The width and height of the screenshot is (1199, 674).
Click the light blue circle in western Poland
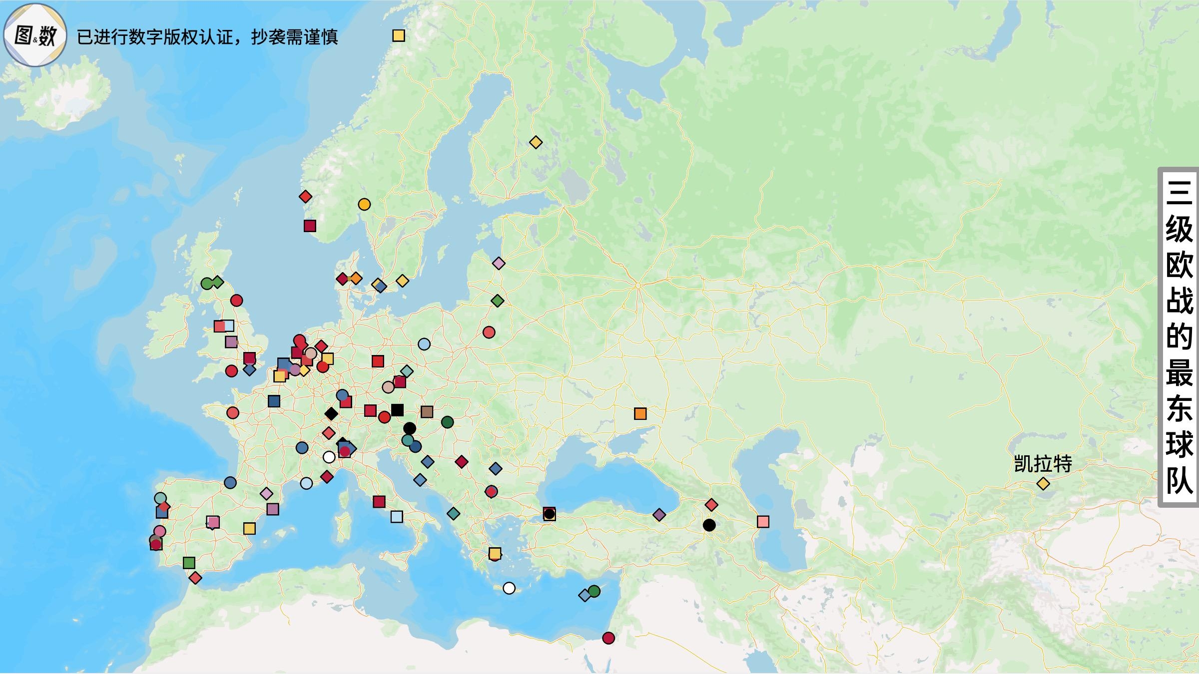(424, 344)
